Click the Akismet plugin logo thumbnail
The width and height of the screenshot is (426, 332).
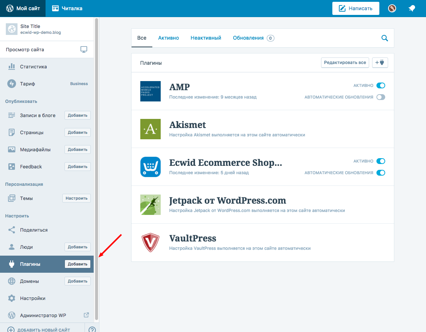point(150,129)
